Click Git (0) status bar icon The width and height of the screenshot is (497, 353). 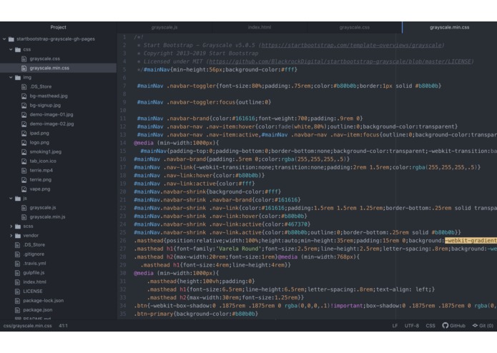475,325
